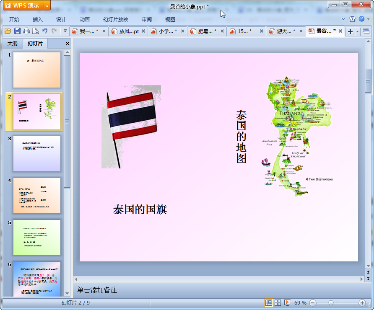This screenshot has height=310, width=374.
Task: Close the 15... document tab
Action: click(262, 31)
